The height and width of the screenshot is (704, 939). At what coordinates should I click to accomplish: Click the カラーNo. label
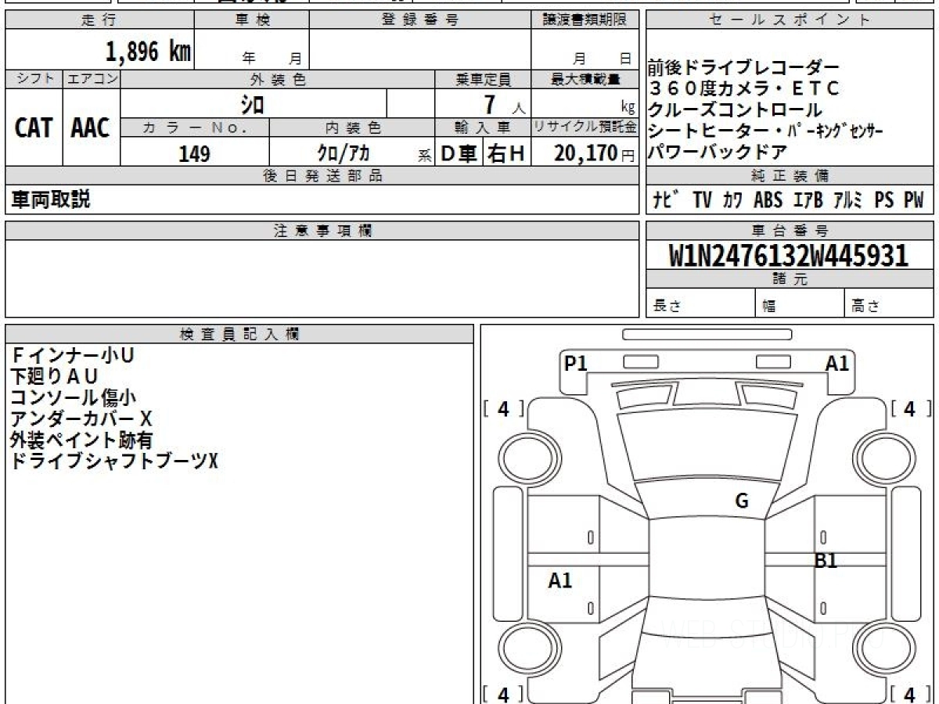[x=195, y=128]
